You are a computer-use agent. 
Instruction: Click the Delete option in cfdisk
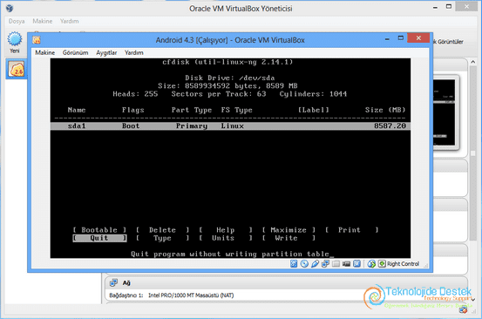163,230
